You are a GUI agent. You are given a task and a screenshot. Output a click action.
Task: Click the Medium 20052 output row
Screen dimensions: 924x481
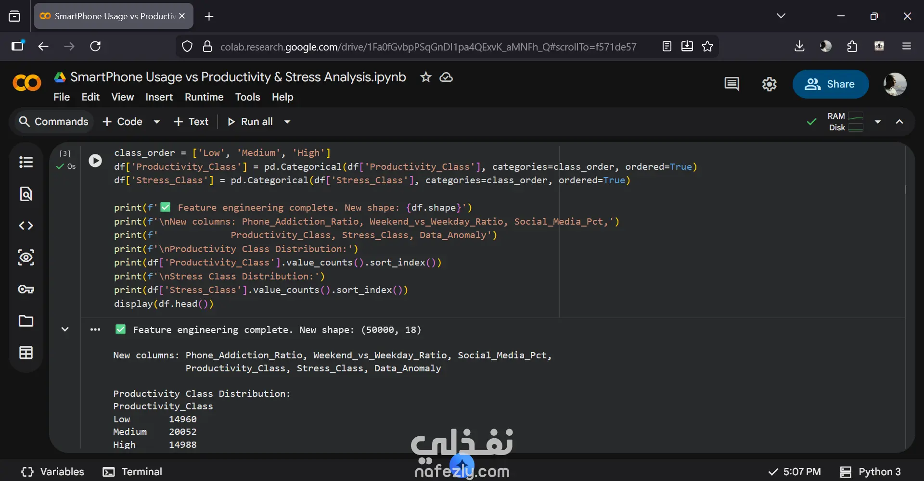(155, 432)
